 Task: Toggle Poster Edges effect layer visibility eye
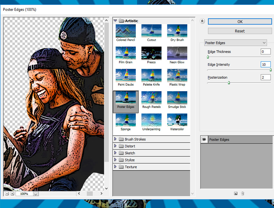point(204,140)
